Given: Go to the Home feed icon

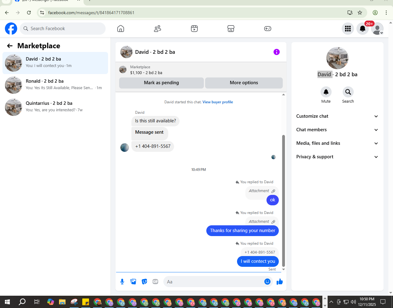Looking at the screenshot, I should tap(121, 29).
